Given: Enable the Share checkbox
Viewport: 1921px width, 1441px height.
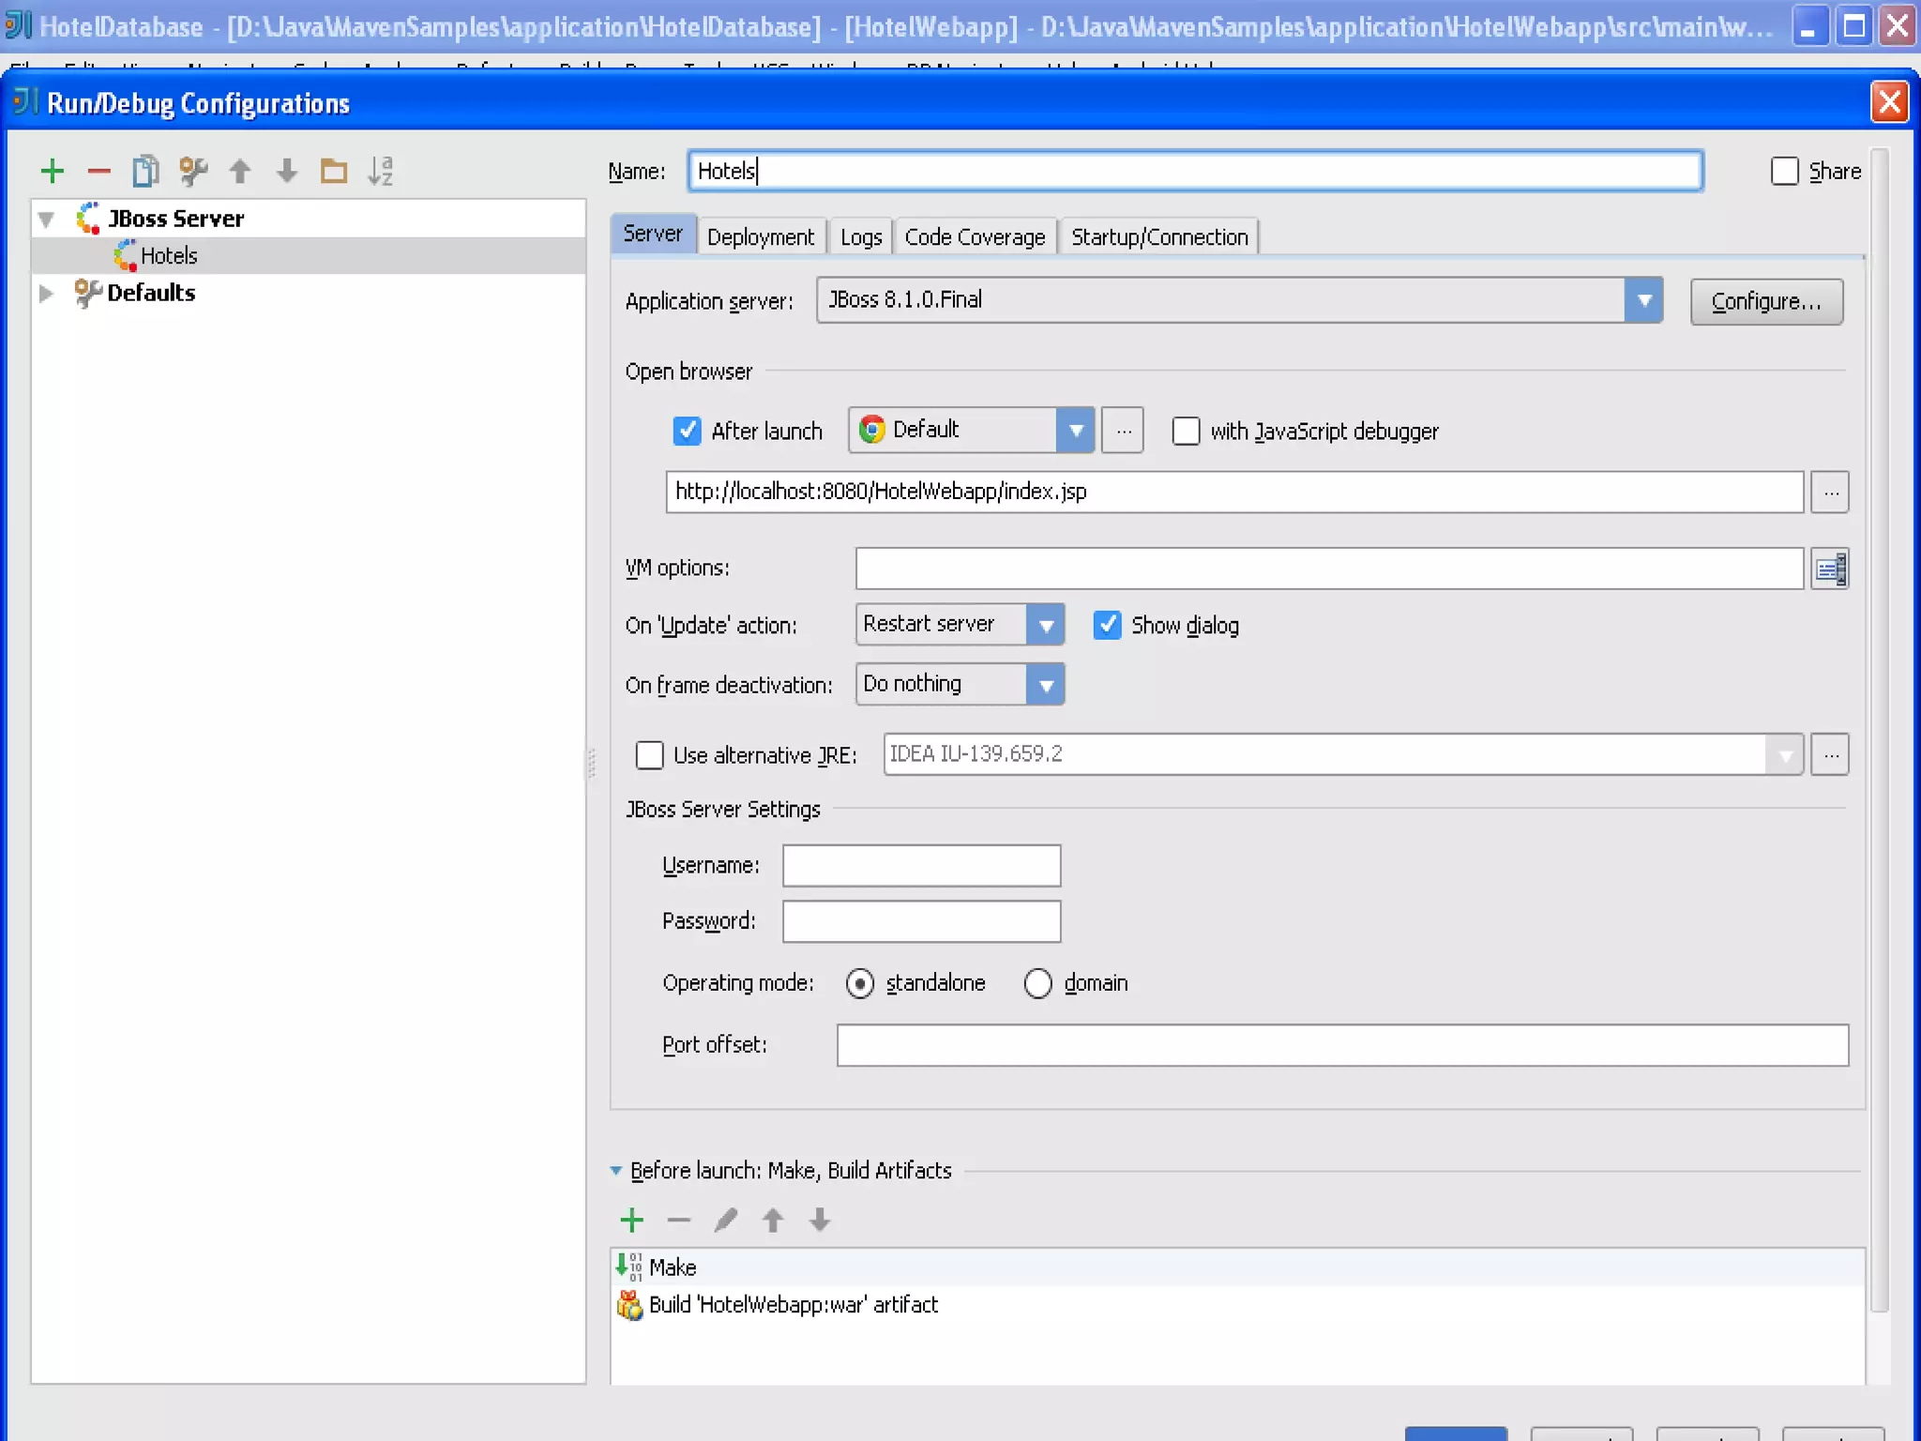Looking at the screenshot, I should [x=1784, y=172].
